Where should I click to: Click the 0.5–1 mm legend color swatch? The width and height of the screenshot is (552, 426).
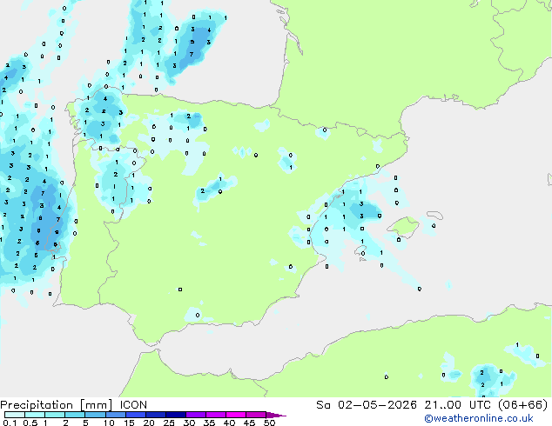pyautogui.click(x=35, y=415)
